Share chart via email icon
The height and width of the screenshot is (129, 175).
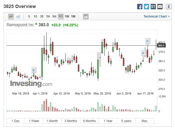(x=160, y=6)
